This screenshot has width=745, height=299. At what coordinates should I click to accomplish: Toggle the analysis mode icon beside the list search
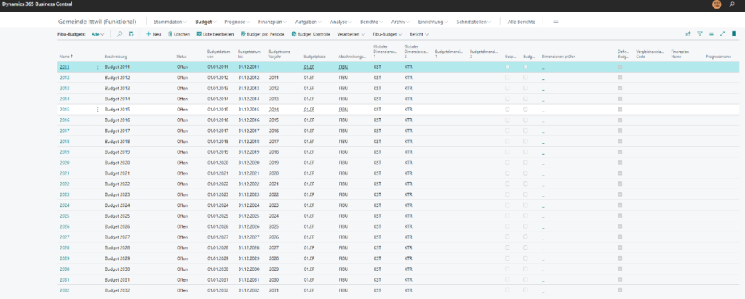[x=131, y=34]
